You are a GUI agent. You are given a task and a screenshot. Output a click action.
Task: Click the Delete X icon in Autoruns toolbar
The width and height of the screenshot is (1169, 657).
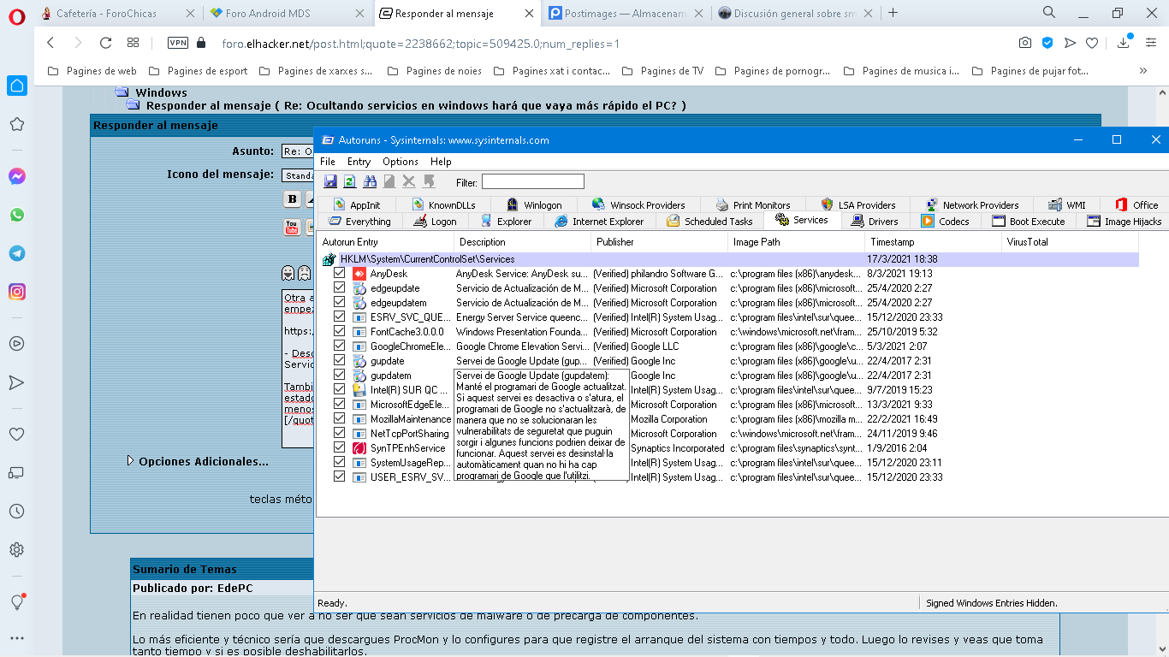coord(409,181)
